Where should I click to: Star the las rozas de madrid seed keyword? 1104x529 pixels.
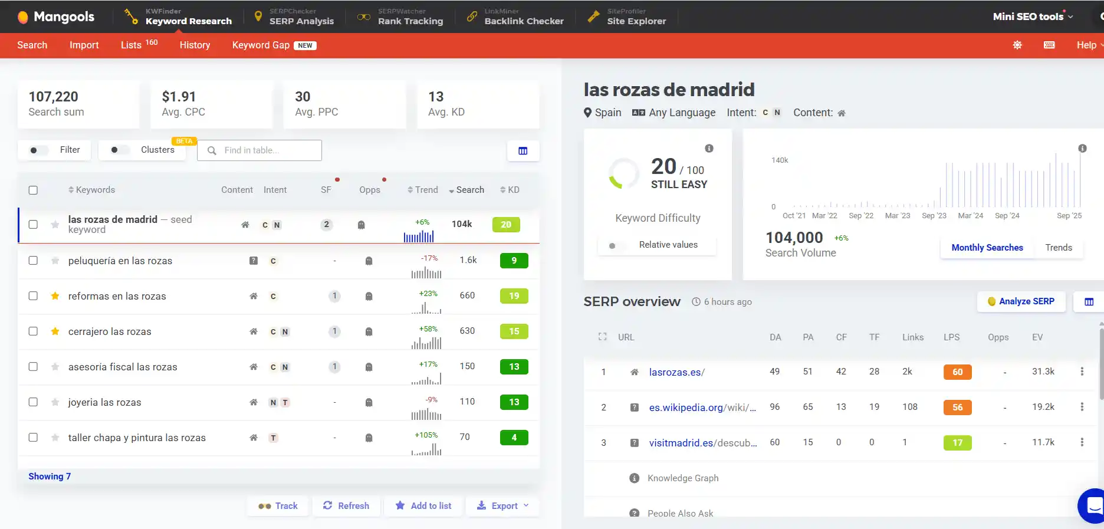click(55, 225)
